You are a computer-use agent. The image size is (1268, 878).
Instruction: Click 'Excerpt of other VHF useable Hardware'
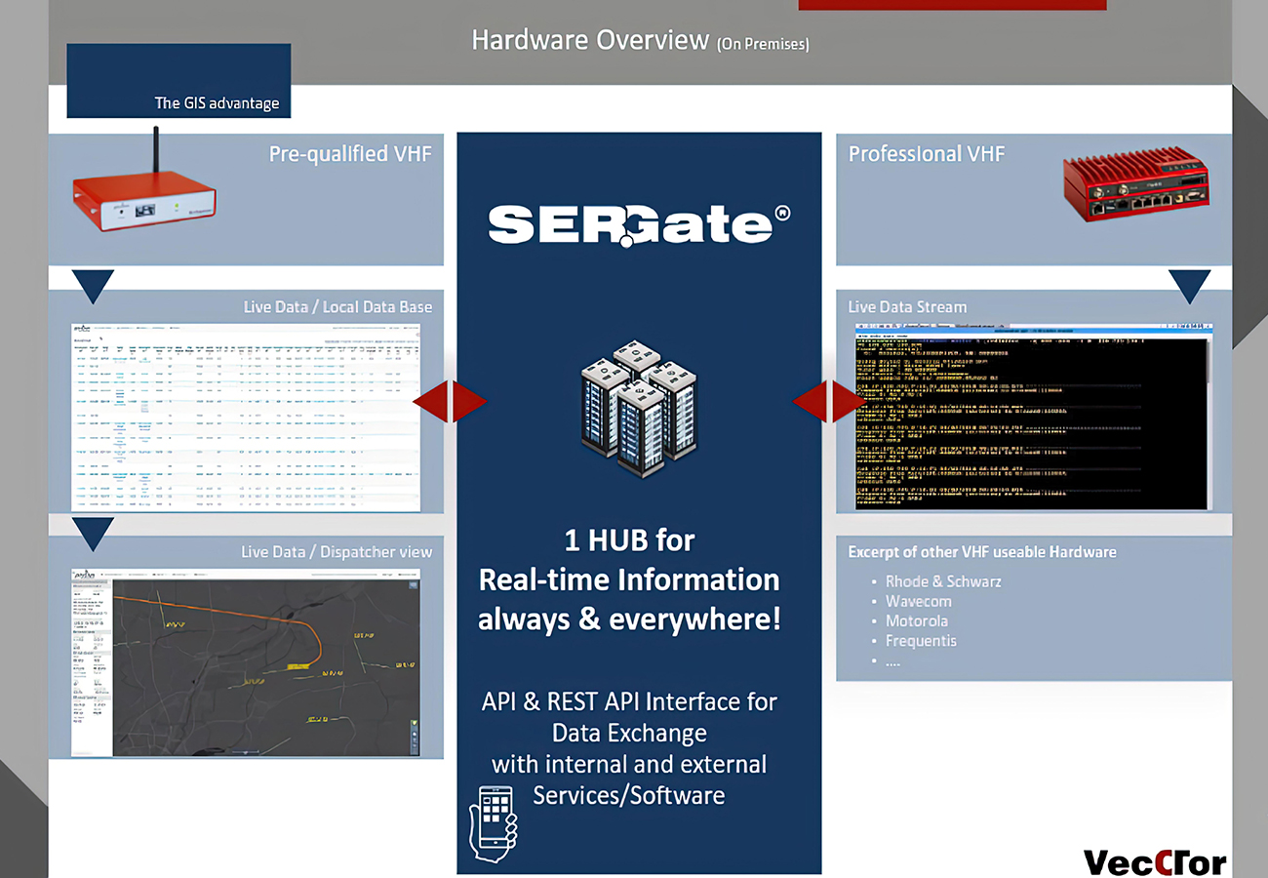pyautogui.click(x=982, y=551)
